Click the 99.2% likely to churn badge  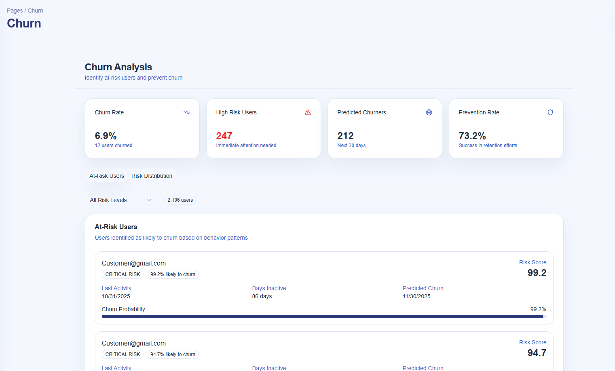(x=173, y=274)
